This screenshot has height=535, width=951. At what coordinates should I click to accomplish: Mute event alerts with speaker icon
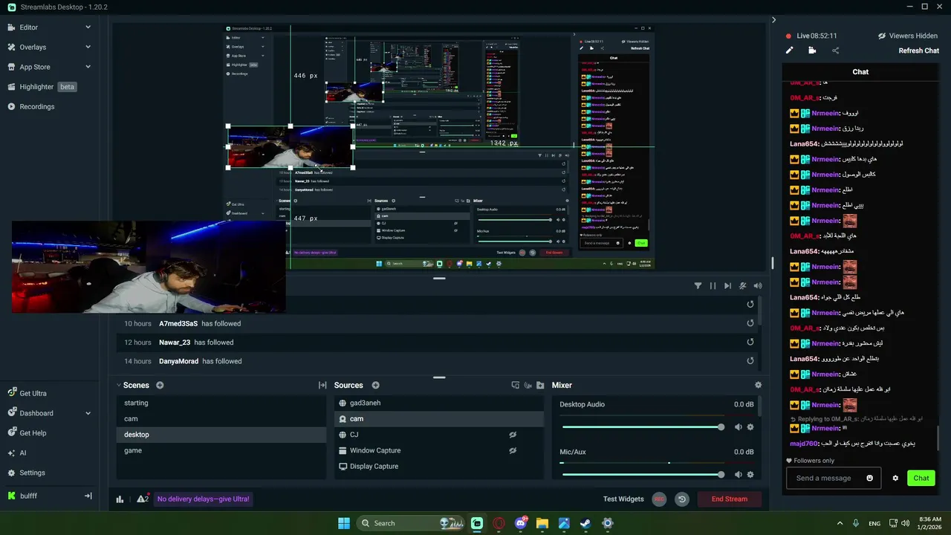[x=757, y=285]
